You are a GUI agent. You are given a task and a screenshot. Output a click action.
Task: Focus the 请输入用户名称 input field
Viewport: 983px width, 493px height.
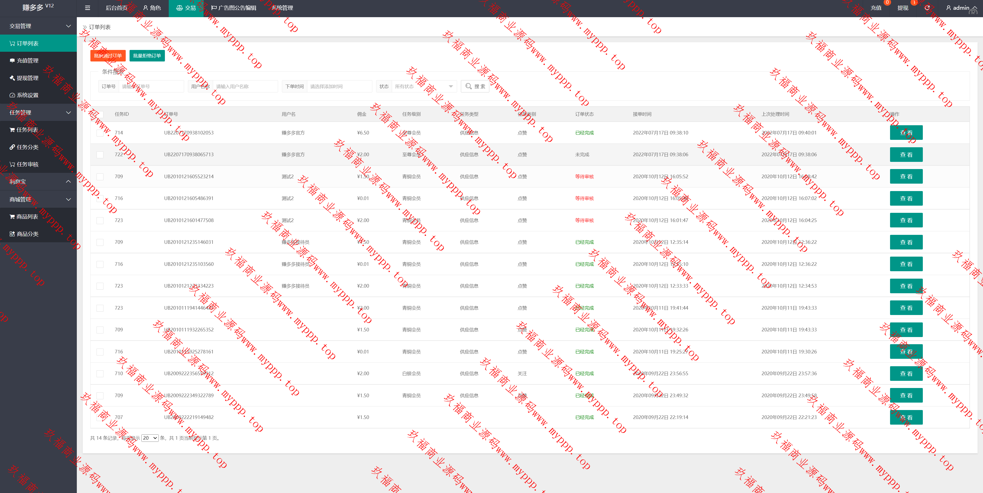click(x=245, y=87)
